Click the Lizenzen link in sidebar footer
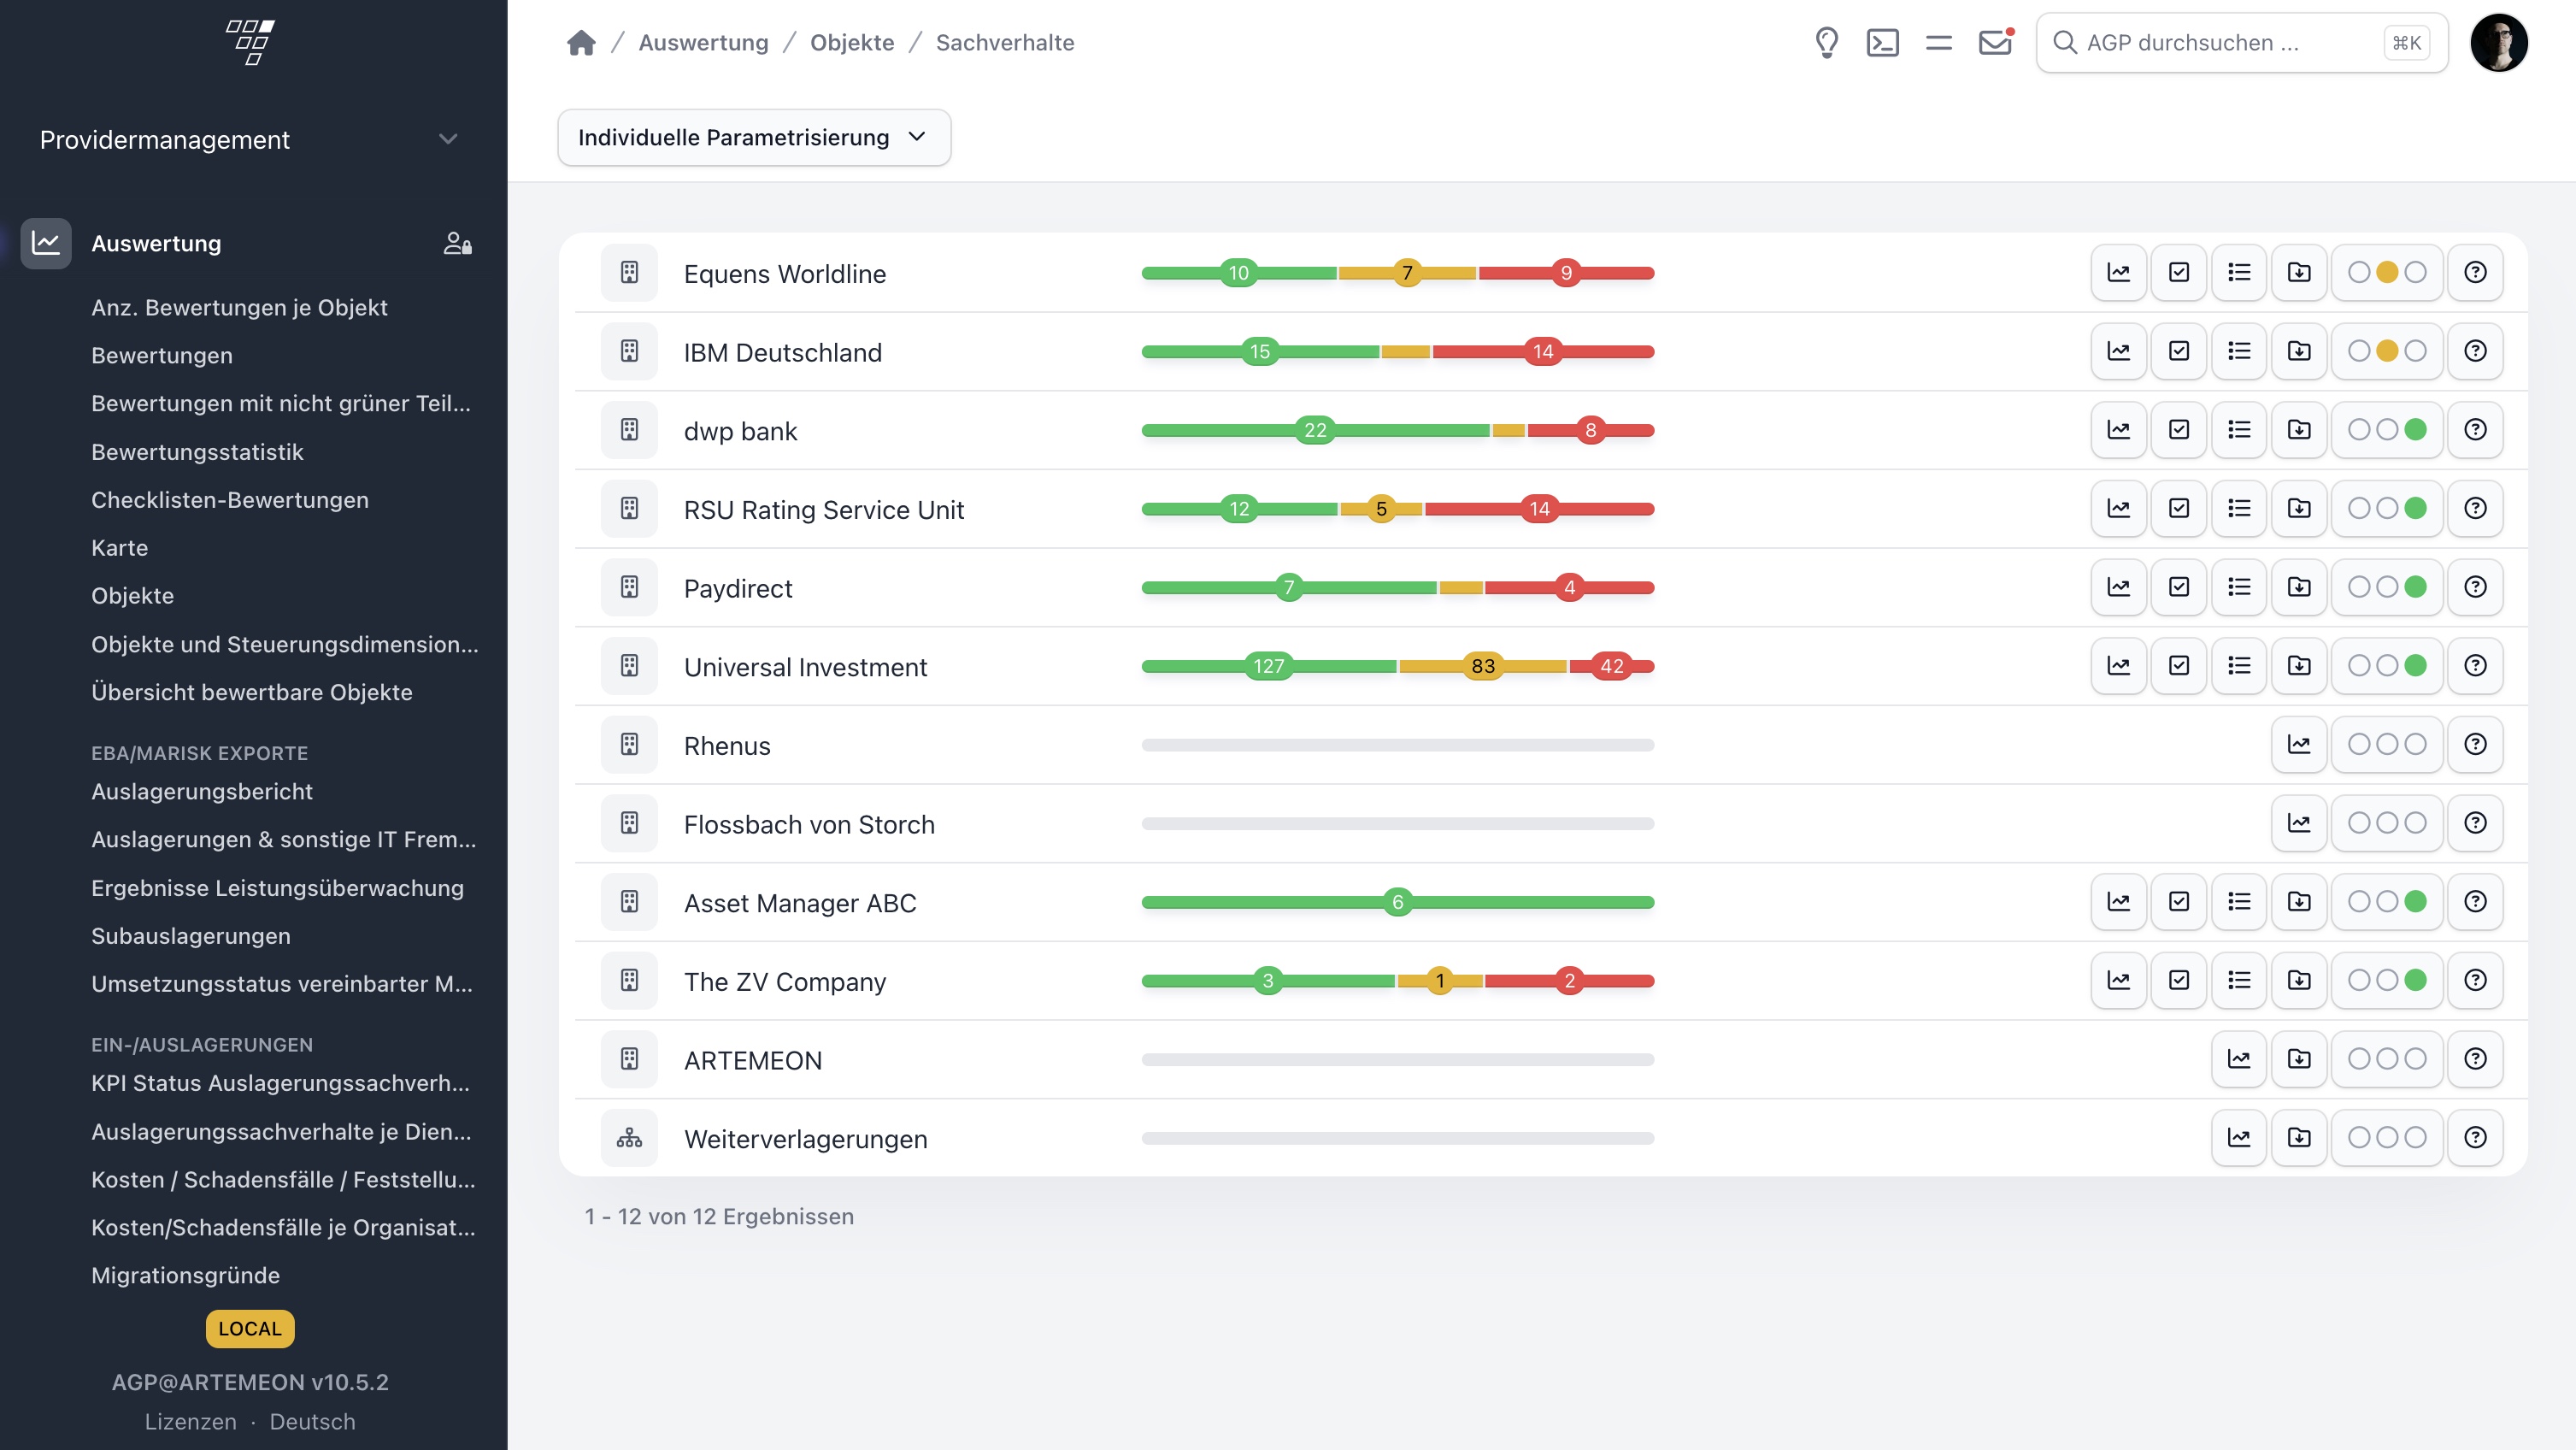Viewport: 2576px width, 1450px height. click(190, 1421)
